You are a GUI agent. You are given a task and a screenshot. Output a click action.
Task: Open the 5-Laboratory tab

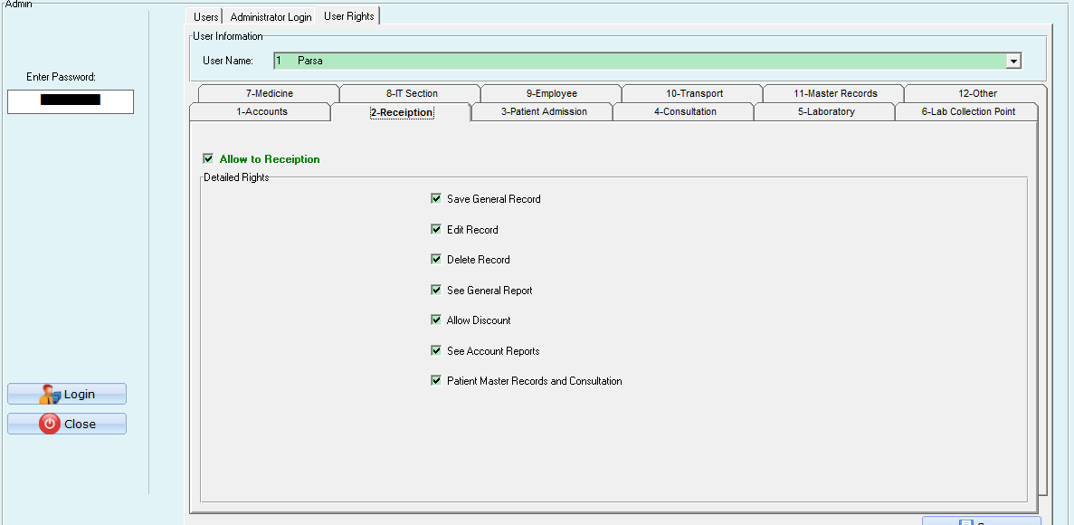click(x=825, y=111)
